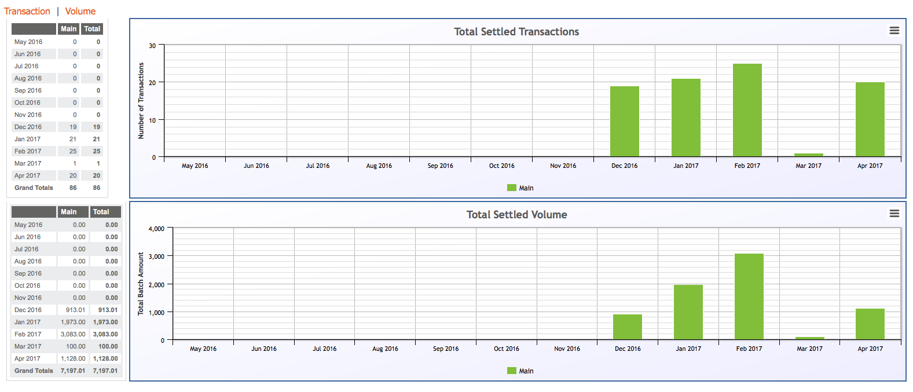Switch to the Transaction view link
This screenshot has height=392, width=913.
(x=27, y=11)
